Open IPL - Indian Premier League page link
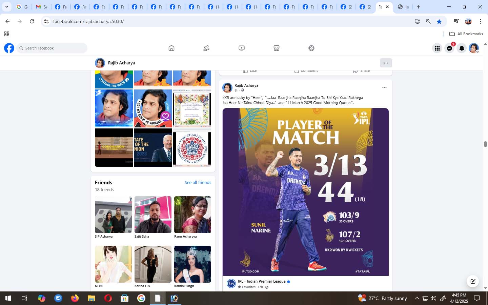The image size is (488, 305). (x=262, y=281)
